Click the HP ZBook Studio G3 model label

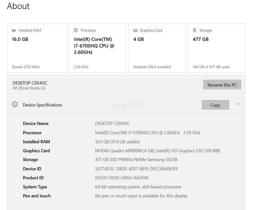click(x=29, y=88)
